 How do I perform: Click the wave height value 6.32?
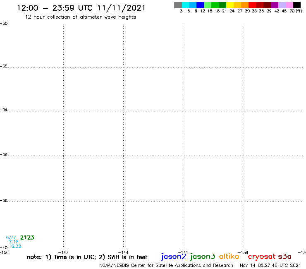(x=16, y=246)
